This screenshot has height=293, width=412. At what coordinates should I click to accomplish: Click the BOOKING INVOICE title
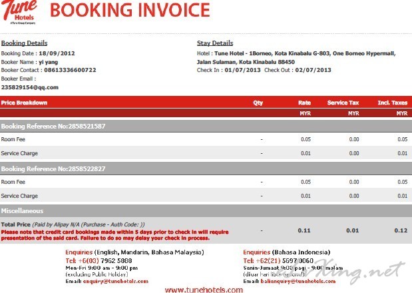pyautogui.click(x=130, y=10)
